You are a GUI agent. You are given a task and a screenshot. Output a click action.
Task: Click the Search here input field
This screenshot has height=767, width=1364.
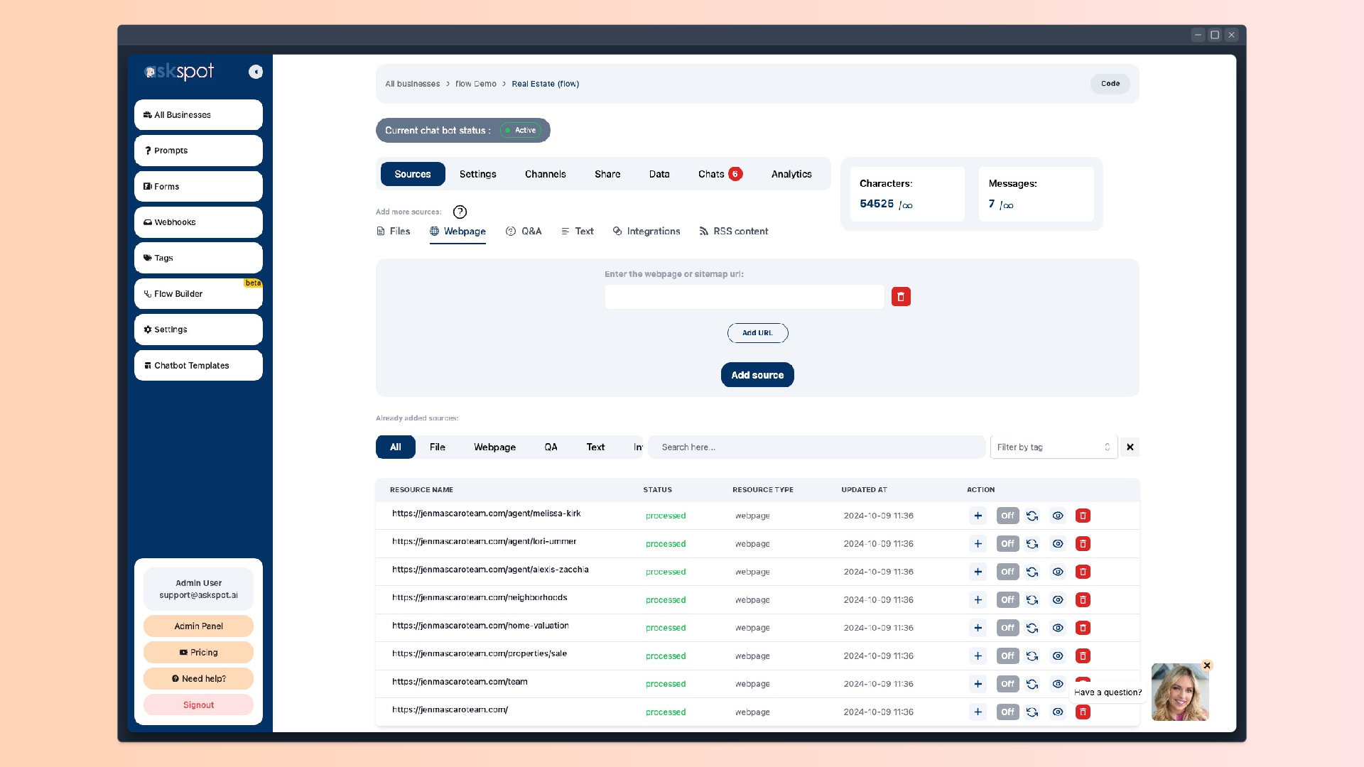tap(816, 447)
